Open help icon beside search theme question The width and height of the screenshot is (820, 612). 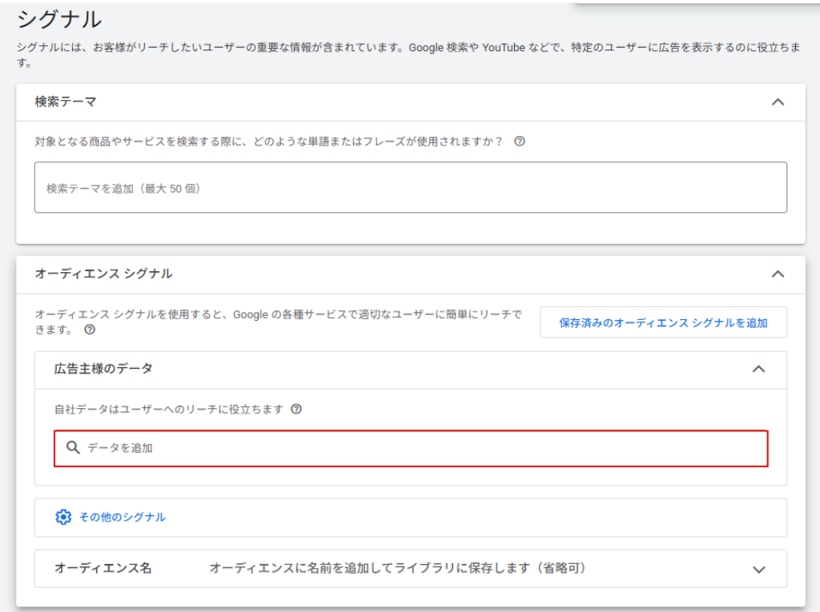[x=519, y=141]
